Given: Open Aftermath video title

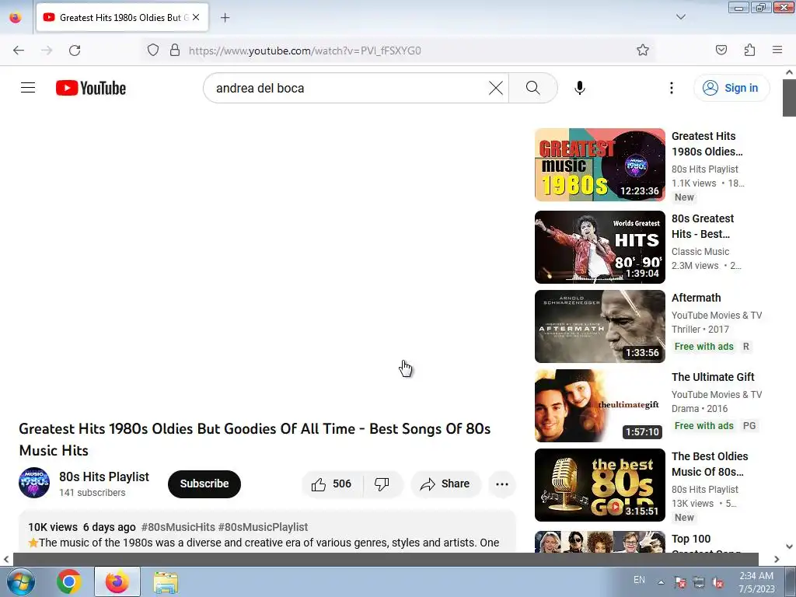Looking at the screenshot, I should pos(696,298).
